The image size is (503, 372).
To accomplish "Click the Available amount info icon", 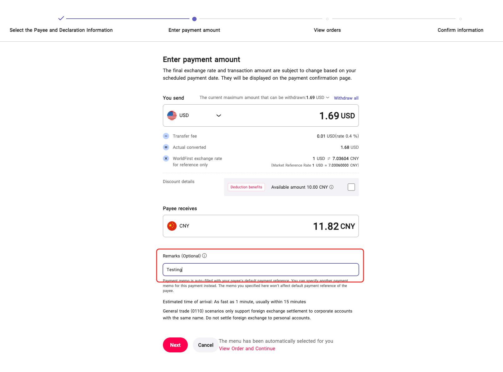I will pyautogui.click(x=331, y=187).
